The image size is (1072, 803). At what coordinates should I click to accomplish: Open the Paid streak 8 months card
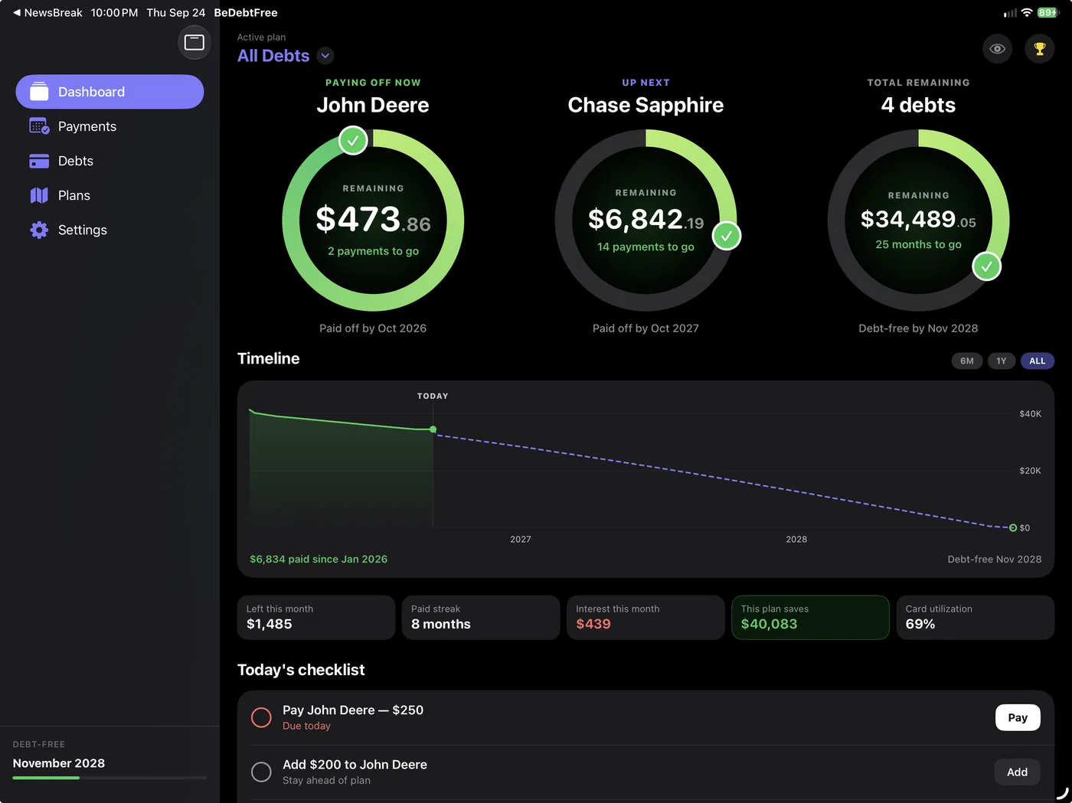481,617
